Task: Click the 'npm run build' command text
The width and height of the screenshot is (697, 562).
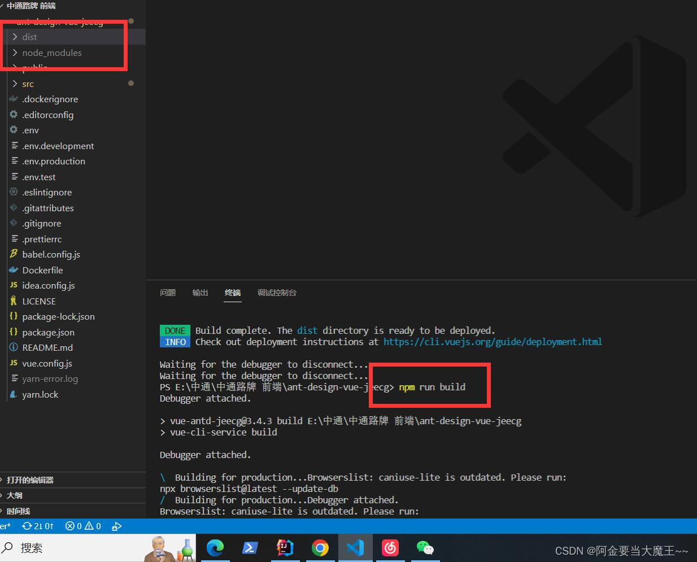Action: 432,387
